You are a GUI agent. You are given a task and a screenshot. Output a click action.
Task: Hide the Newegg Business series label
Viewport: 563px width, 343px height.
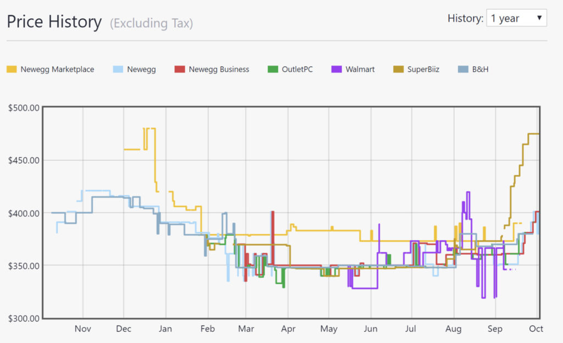(x=219, y=69)
